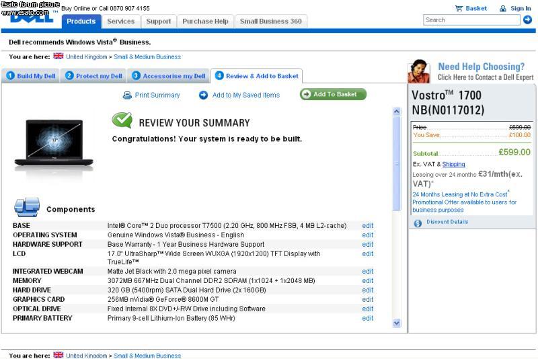Go to step 1 Build My Dell
Screen dimensions: 538x359
coord(30,76)
